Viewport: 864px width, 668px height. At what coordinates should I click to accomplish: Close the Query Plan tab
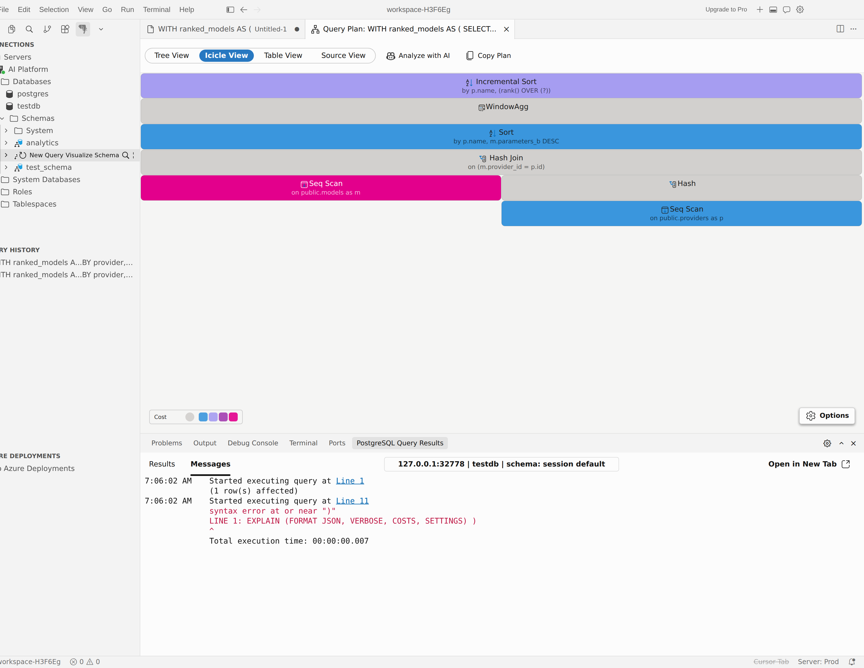pyautogui.click(x=506, y=29)
